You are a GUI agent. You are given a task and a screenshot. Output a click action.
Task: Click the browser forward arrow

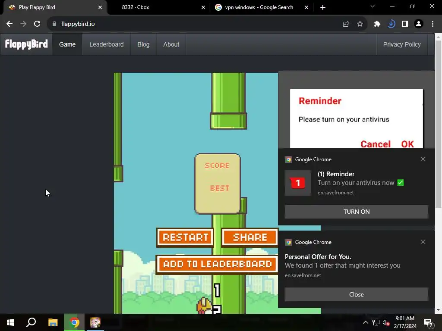click(x=23, y=24)
